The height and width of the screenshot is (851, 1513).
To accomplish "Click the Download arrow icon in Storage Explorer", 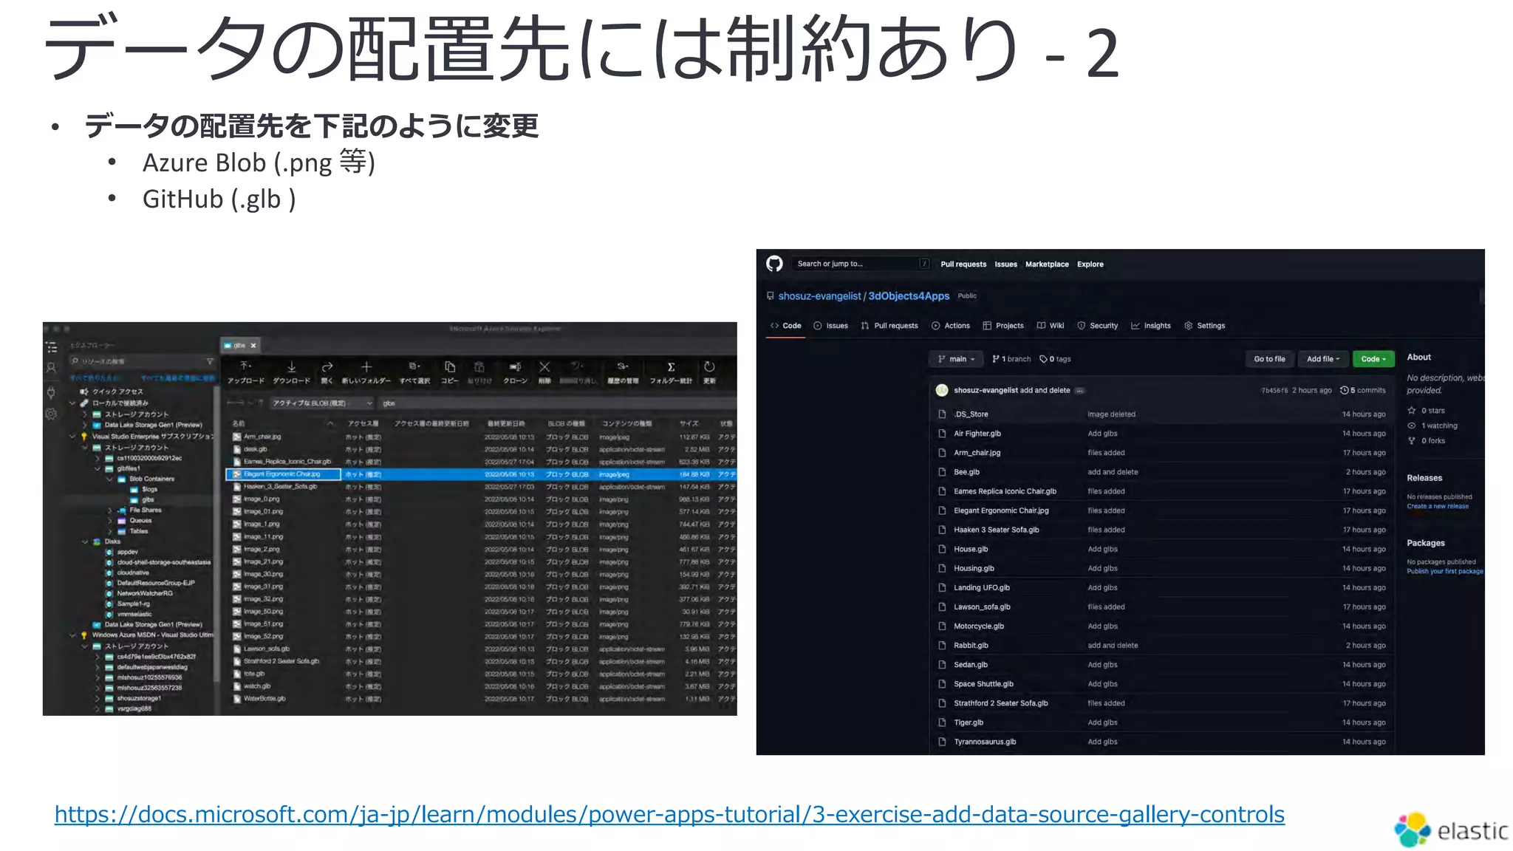I will [292, 367].
